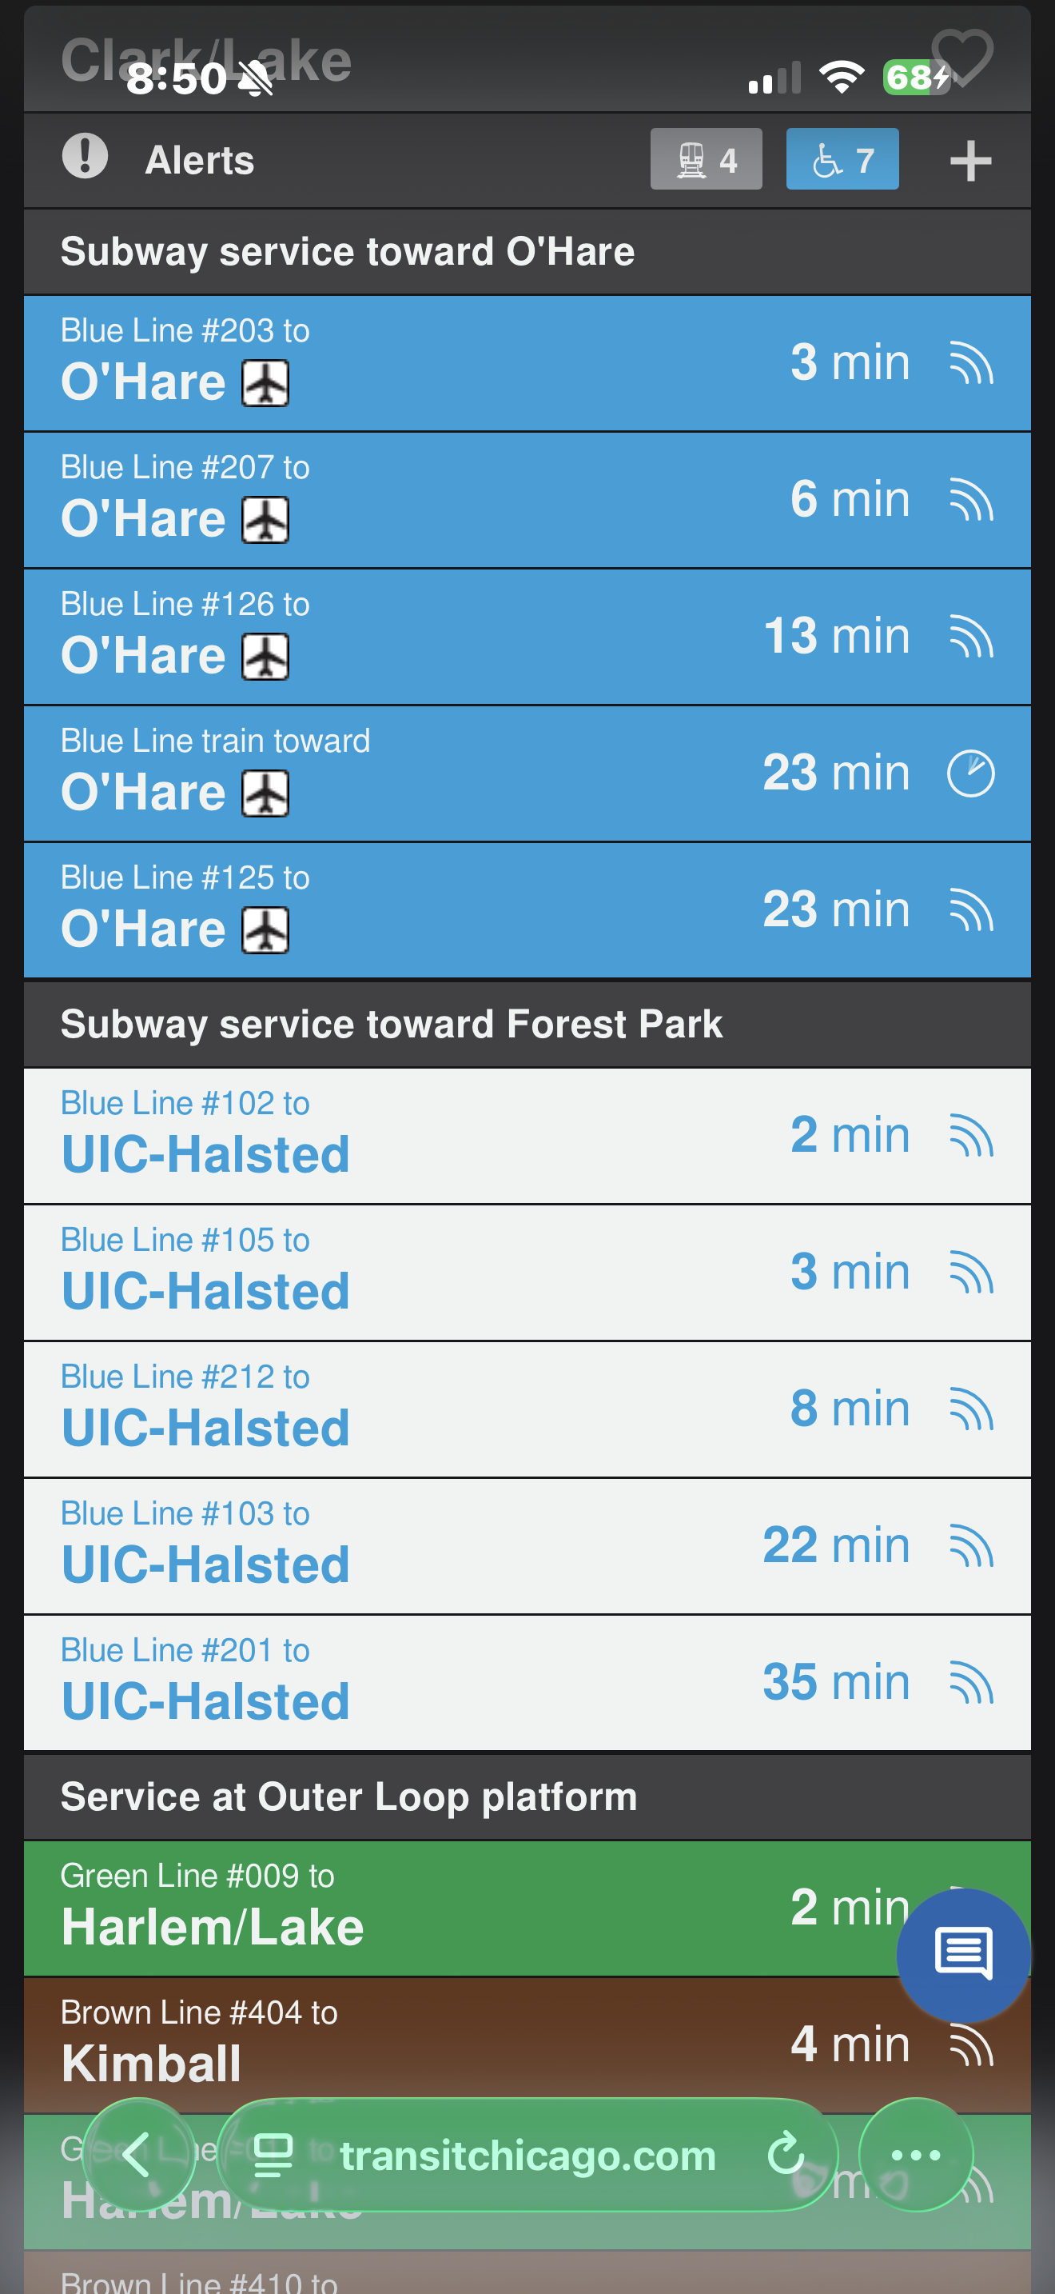This screenshot has height=2294, width=1055.
Task: Tap the favorite heart icon for Clark/Lake
Action: pos(962,57)
